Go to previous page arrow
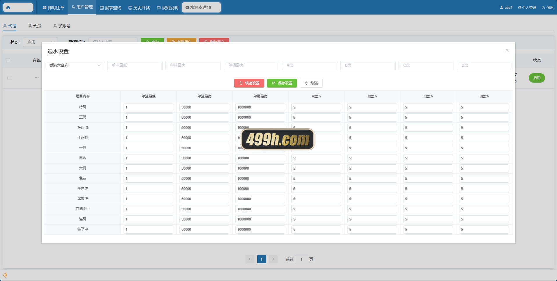The width and height of the screenshot is (557, 281). click(x=250, y=259)
